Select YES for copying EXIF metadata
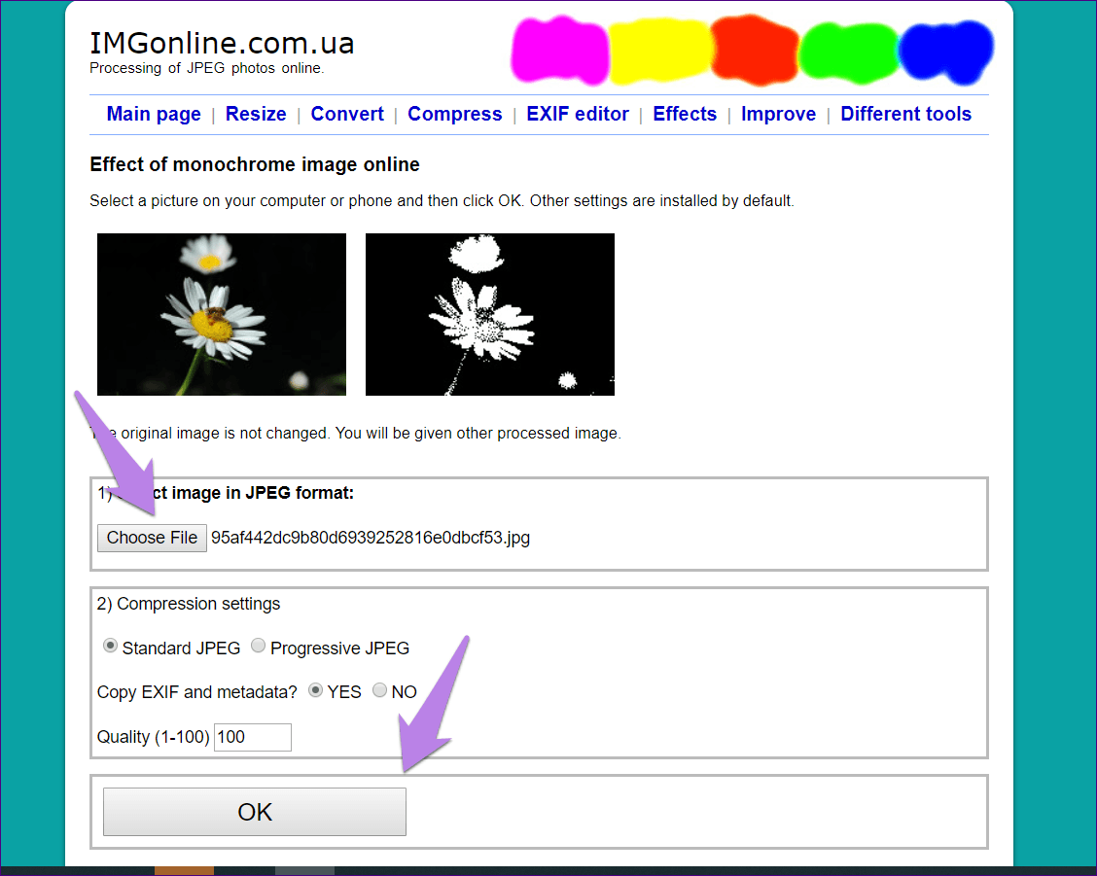Image resolution: width=1097 pixels, height=876 pixels. 315,690
